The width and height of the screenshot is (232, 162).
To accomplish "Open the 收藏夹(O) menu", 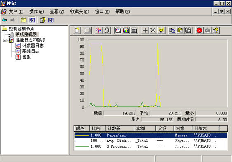I will click(x=80, y=11).
